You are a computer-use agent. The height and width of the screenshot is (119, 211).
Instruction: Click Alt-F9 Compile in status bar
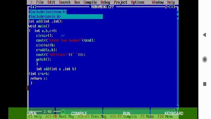[123, 117]
